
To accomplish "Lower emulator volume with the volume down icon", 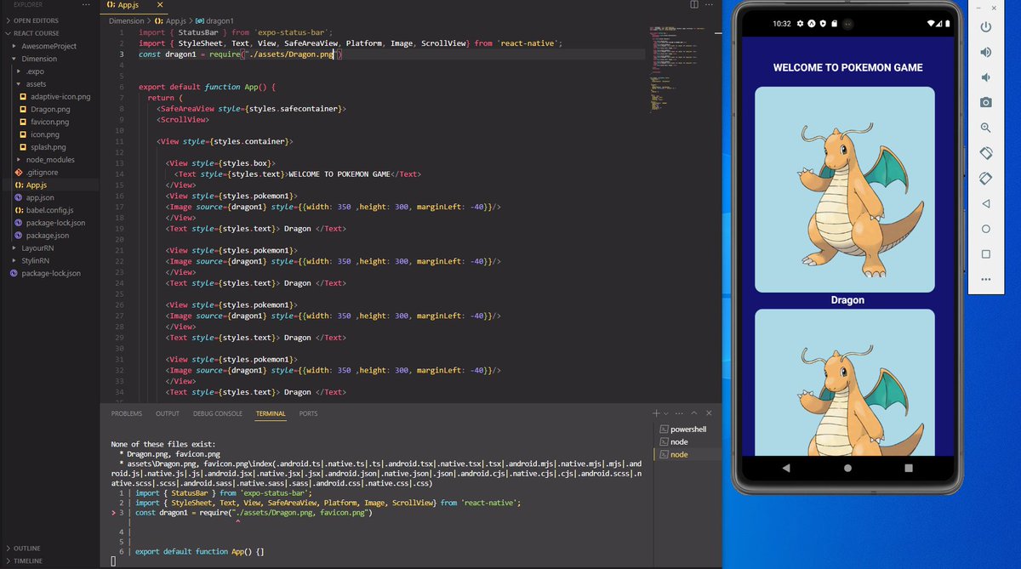I will pos(985,77).
